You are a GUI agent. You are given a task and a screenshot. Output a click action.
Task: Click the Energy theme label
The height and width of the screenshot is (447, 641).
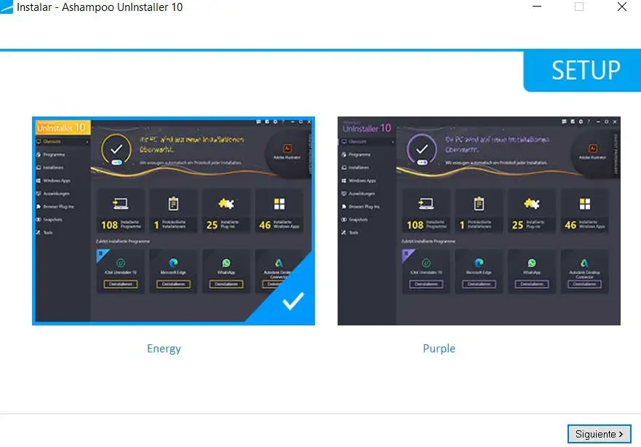pos(164,349)
